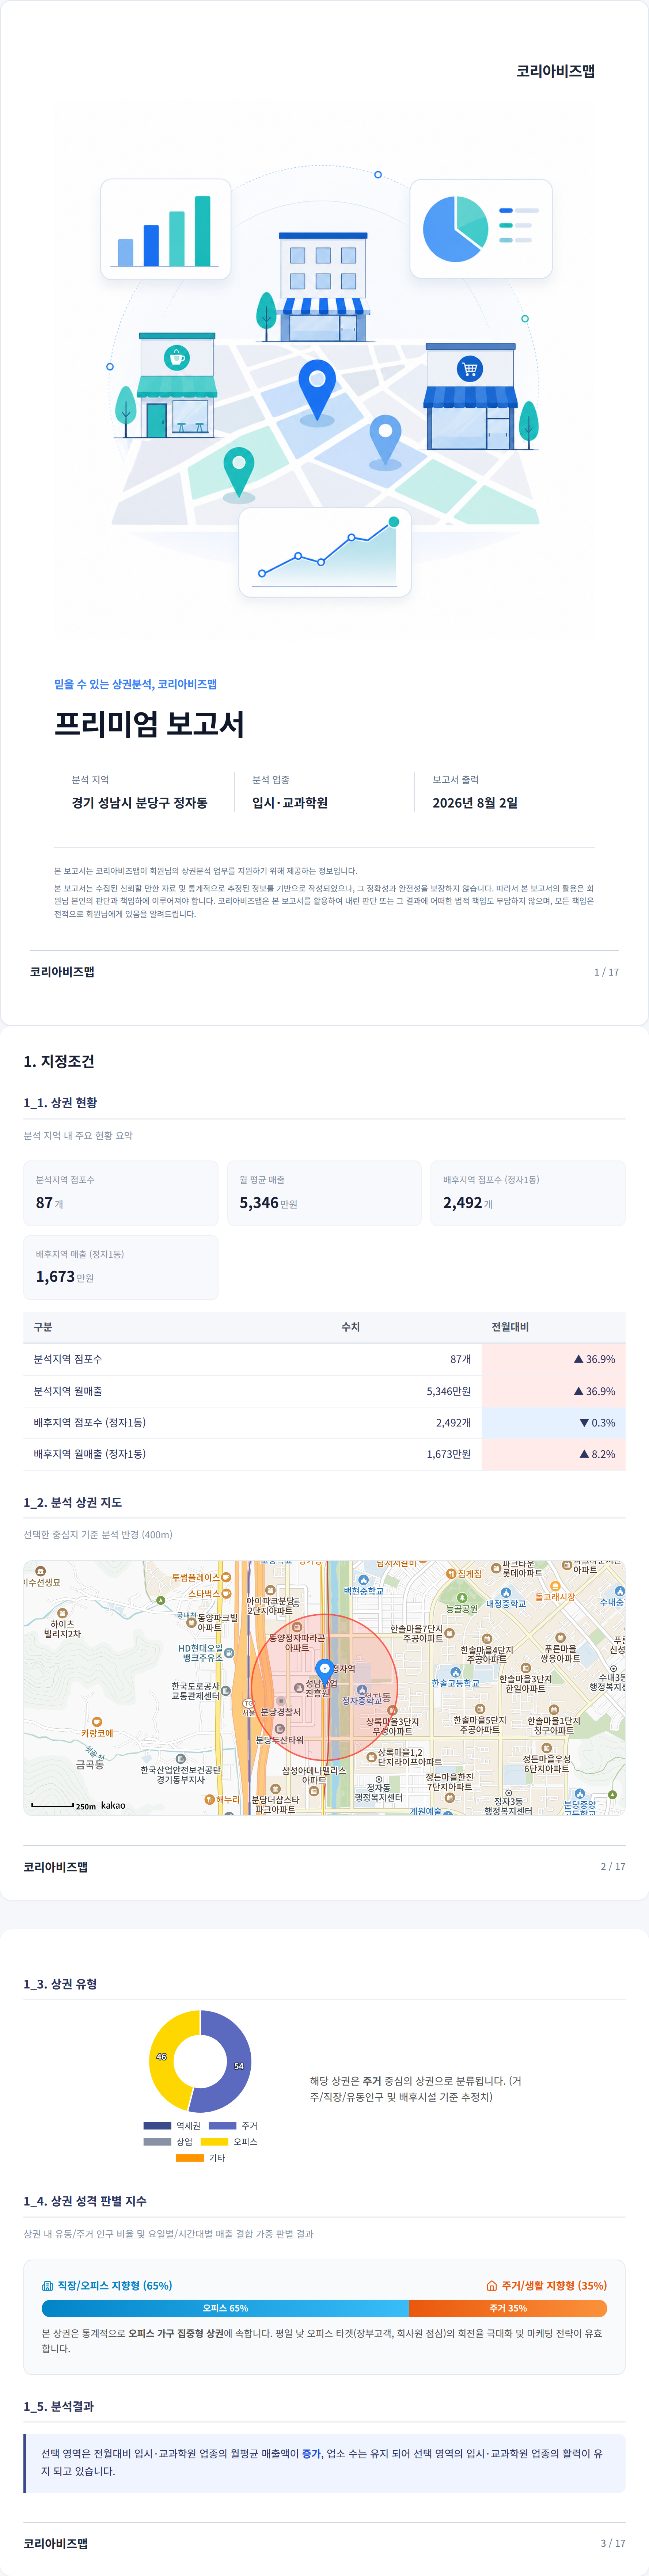
Task: Click the 2,492개 table value
Action: [453, 1422]
